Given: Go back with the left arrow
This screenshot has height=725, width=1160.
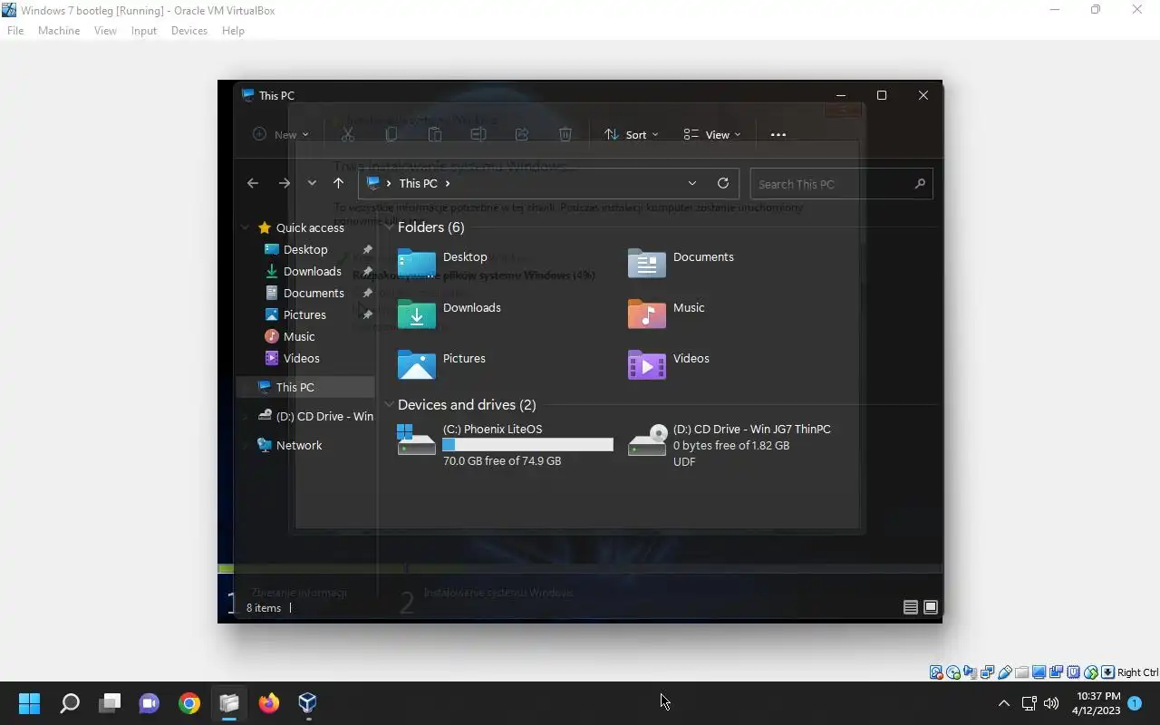Looking at the screenshot, I should tap(253, 183).
